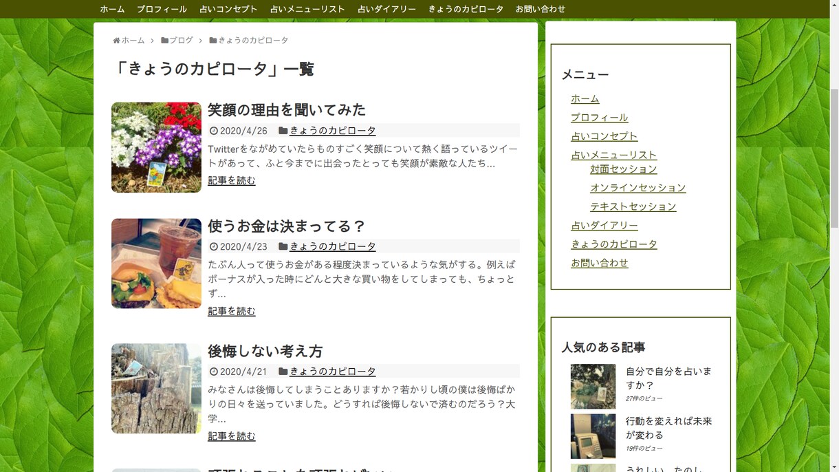The width and height of the screenshot is (839, 472).
Task: Open article title 使うお金は決まってる？
Action: [287, 226]
